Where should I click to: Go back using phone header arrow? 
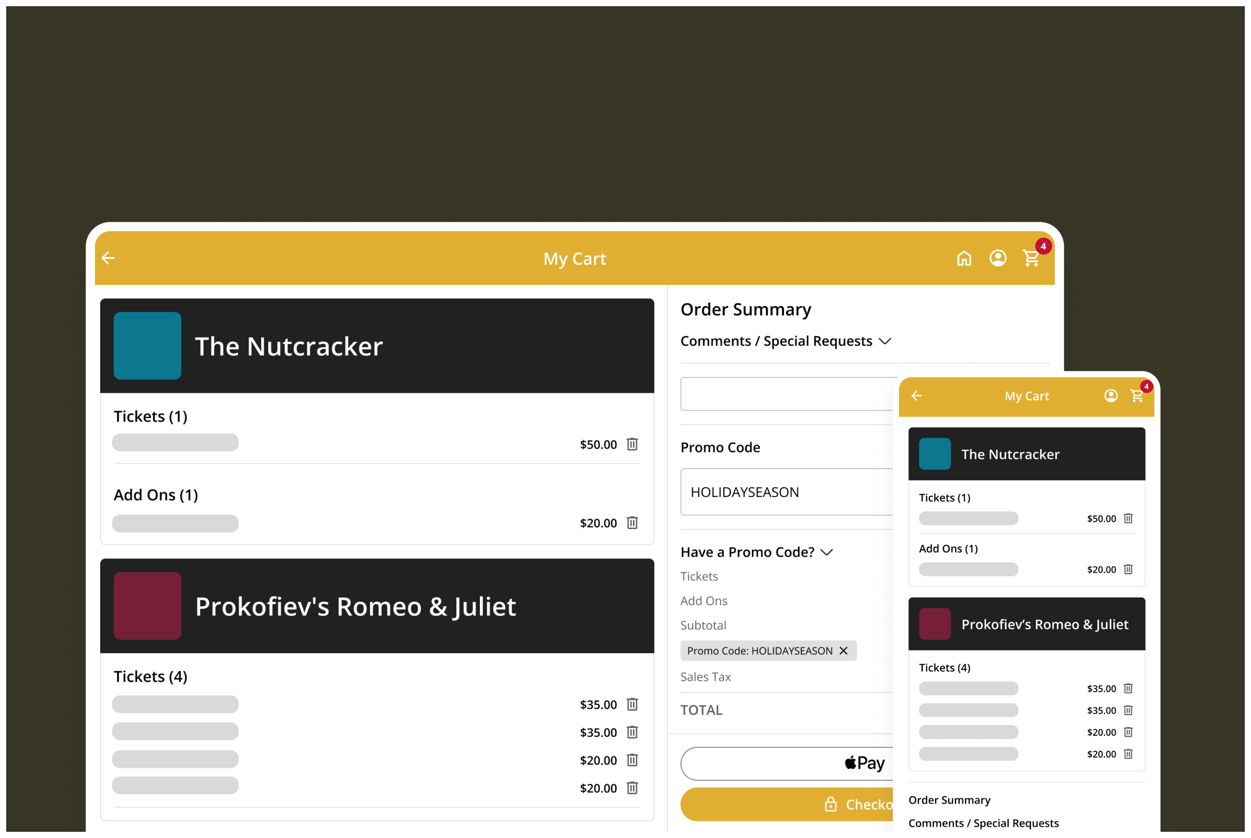[x=917, y=395]
